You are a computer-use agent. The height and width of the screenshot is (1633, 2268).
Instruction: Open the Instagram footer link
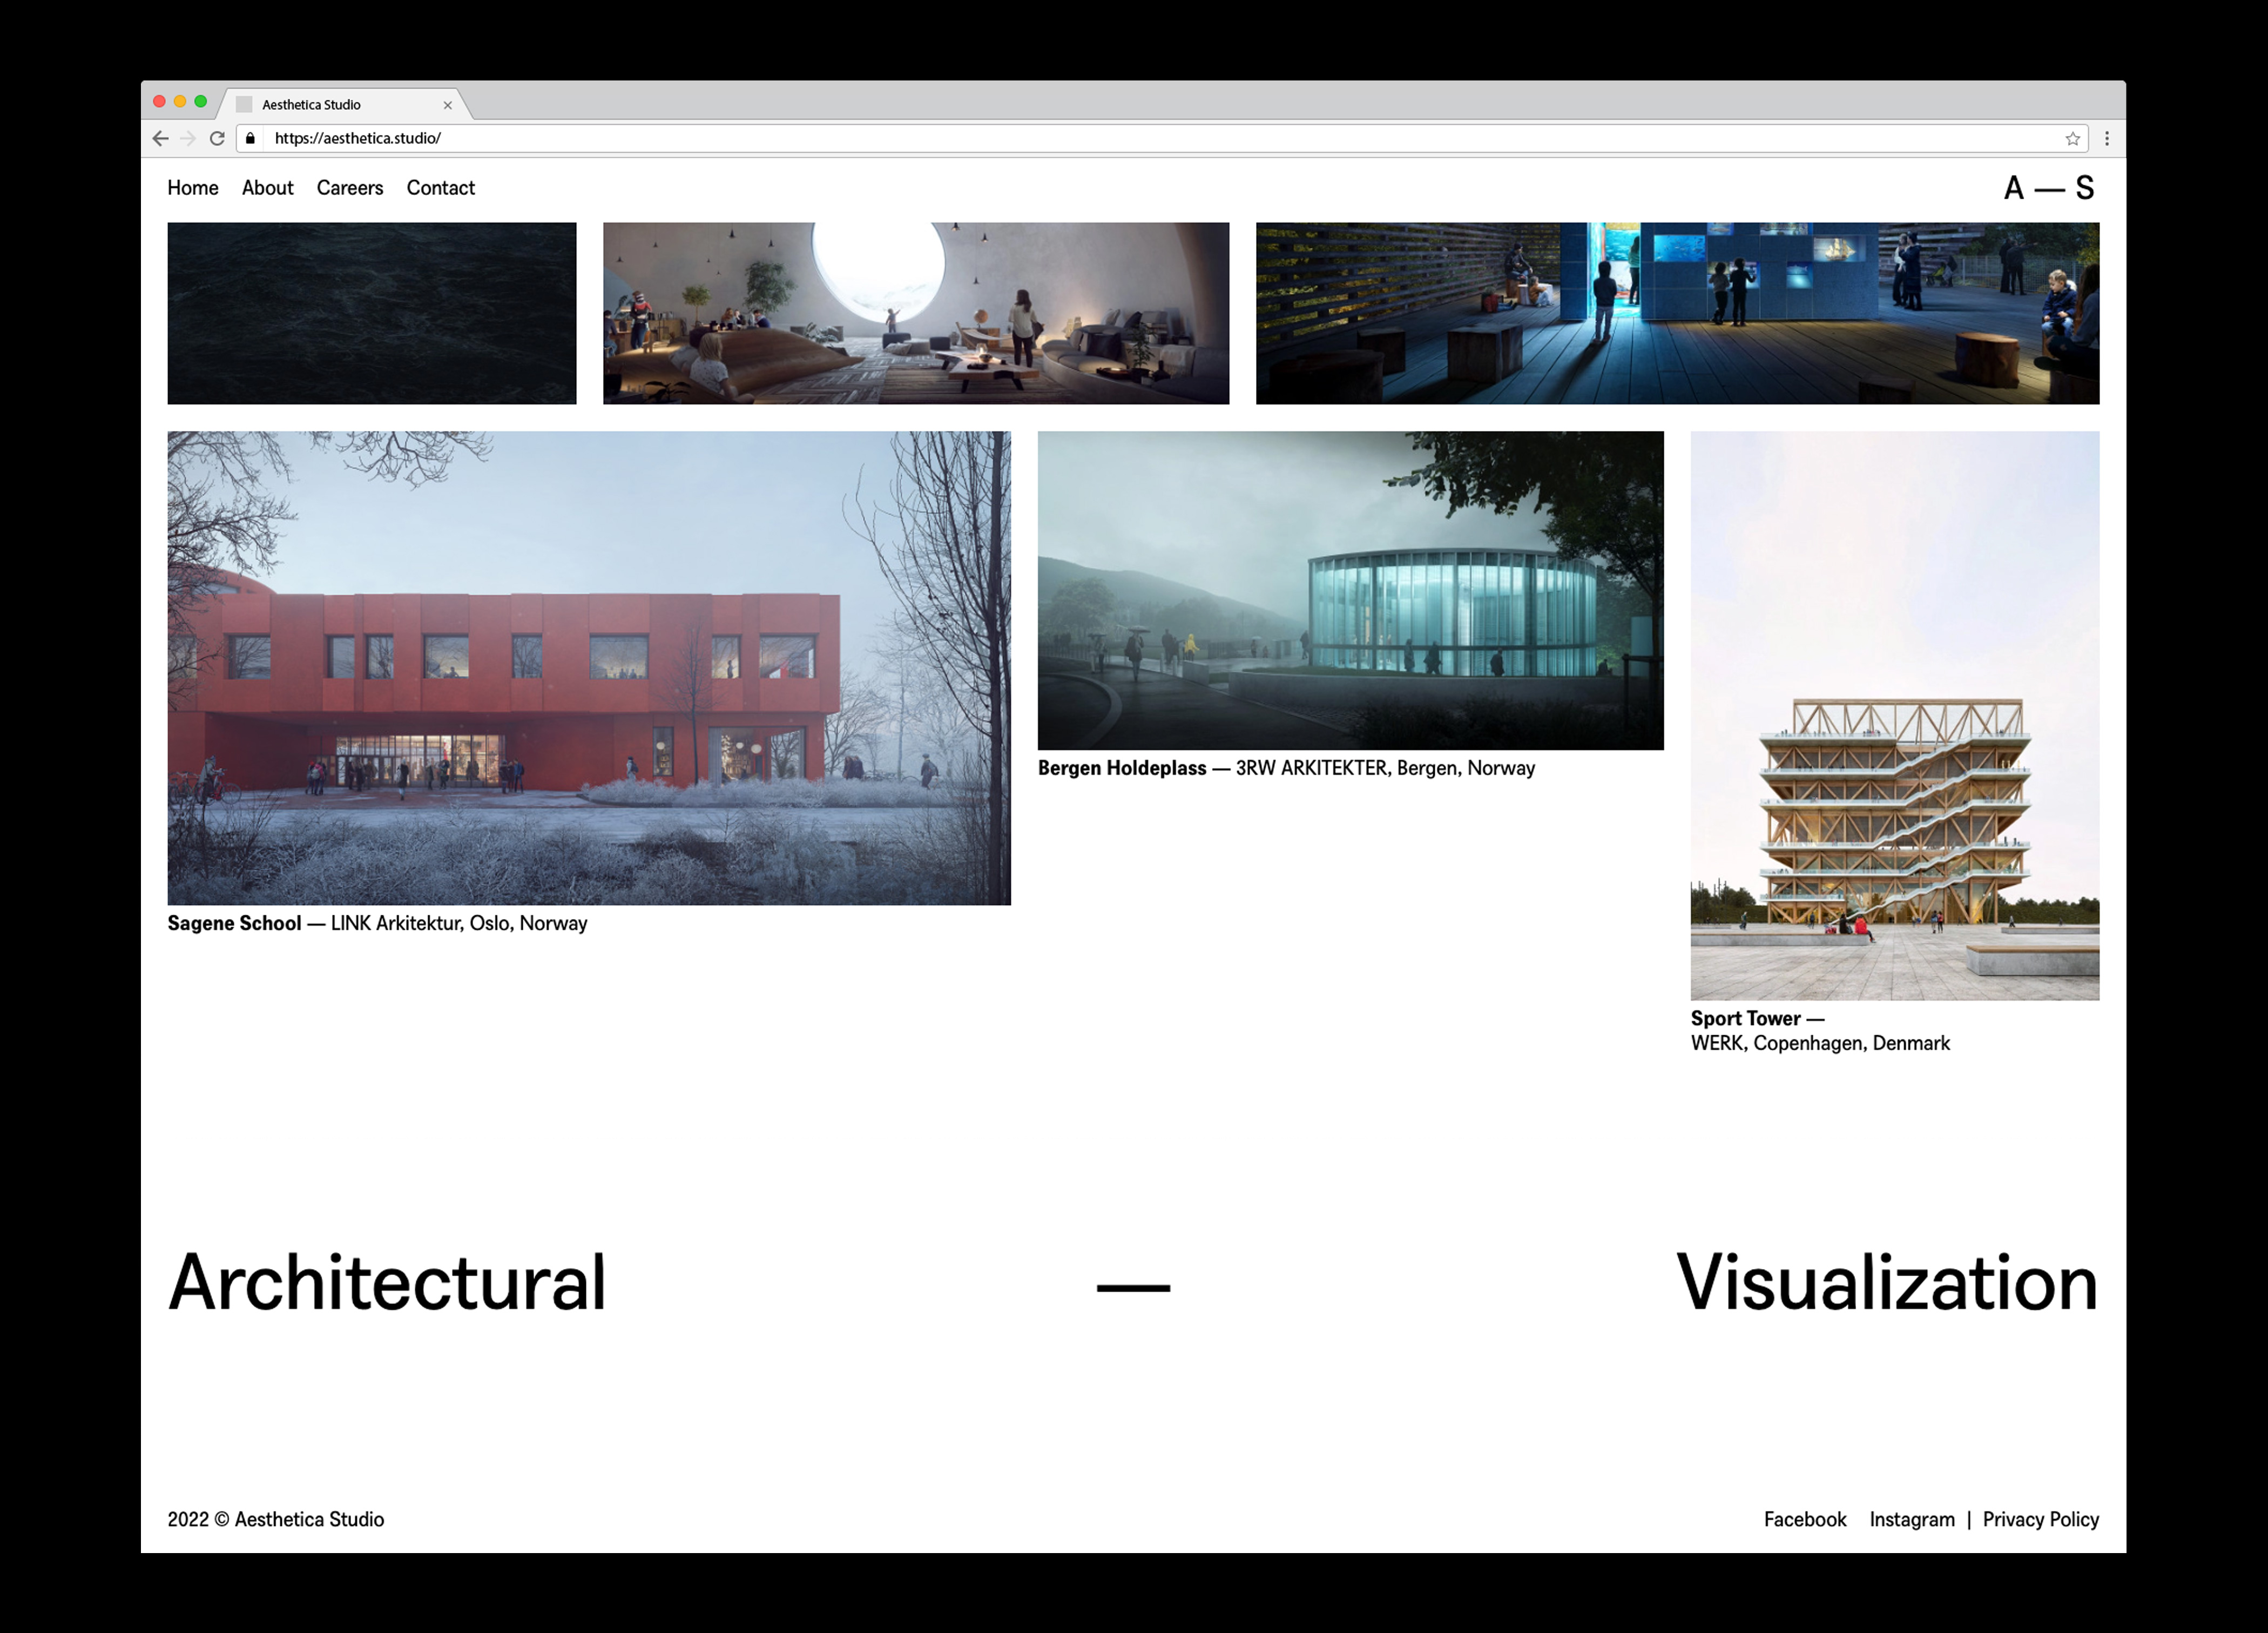click(x=1912, y=1519)
